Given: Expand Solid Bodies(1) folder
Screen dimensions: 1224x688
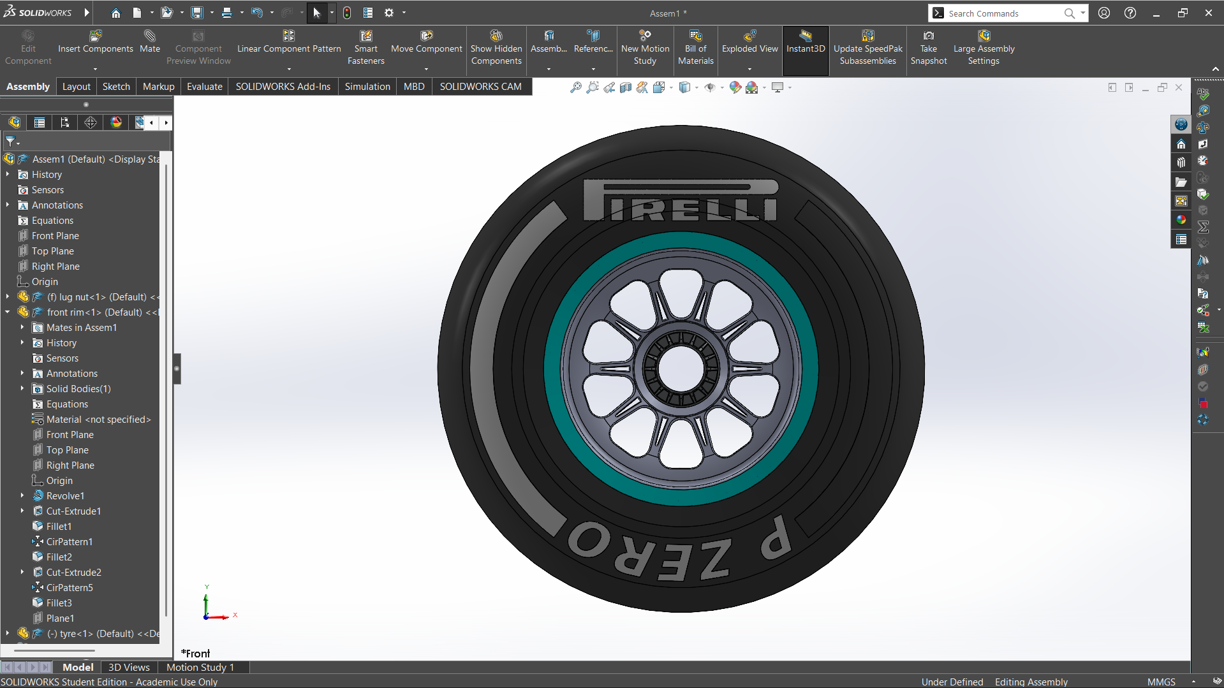Looking at the screenshot, I should click(22, 388).
